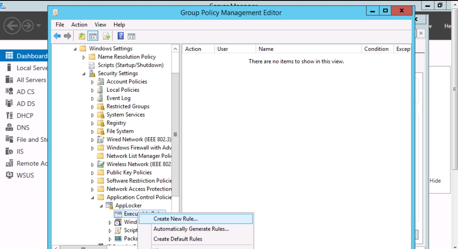This screenshot has height=249, width=458.
Task: Open Help via blue question mark icon
Action: (x=120, y=36)
